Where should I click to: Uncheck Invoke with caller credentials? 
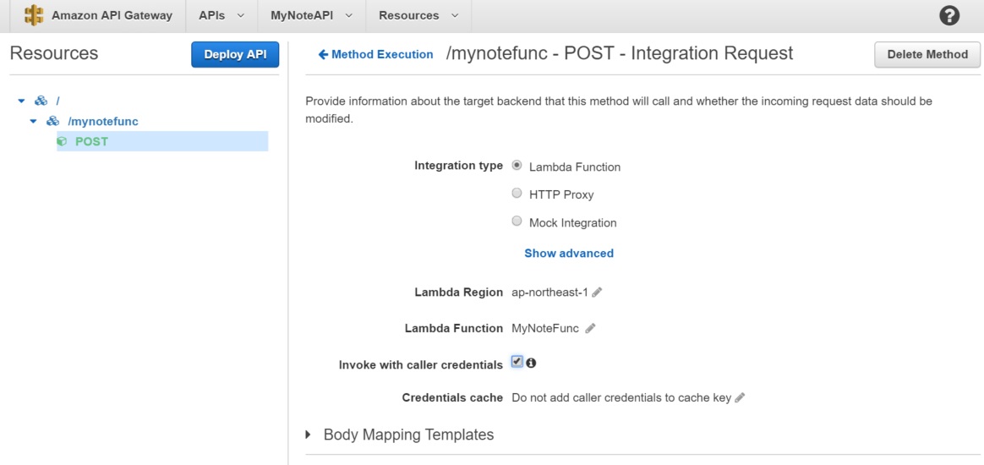(517, 362)
